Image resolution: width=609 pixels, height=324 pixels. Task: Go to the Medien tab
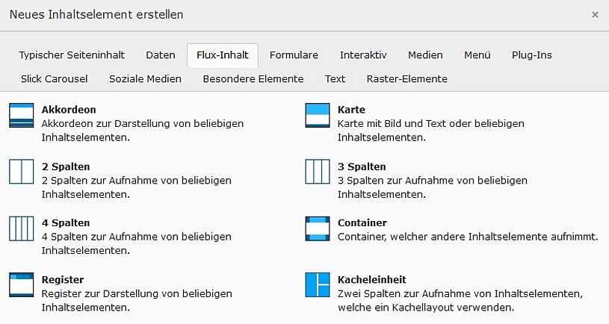[x=425, y=55]
